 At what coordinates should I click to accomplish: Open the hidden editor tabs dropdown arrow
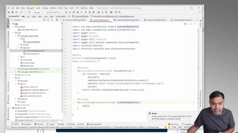tap(197, 20)
